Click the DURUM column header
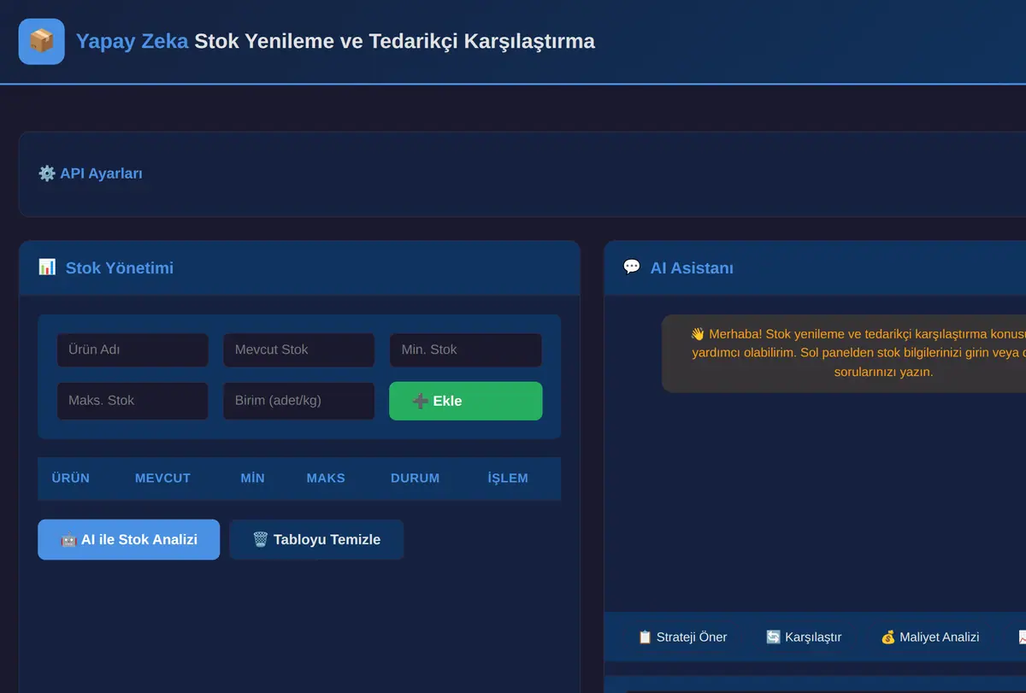 pos(415,478)
